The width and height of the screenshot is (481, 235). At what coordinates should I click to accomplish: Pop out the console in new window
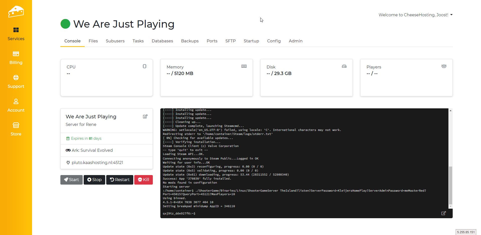pos(443,213)
